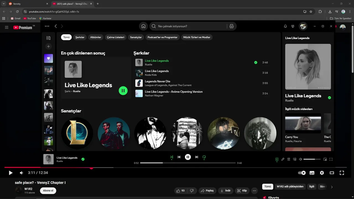Dislike the YouTube video

[x=192, y=191]
